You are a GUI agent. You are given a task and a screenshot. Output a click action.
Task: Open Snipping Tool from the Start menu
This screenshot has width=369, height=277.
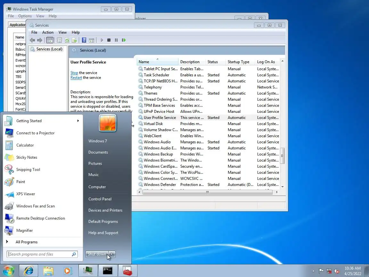pyautogui.click(x=43, y=170)
